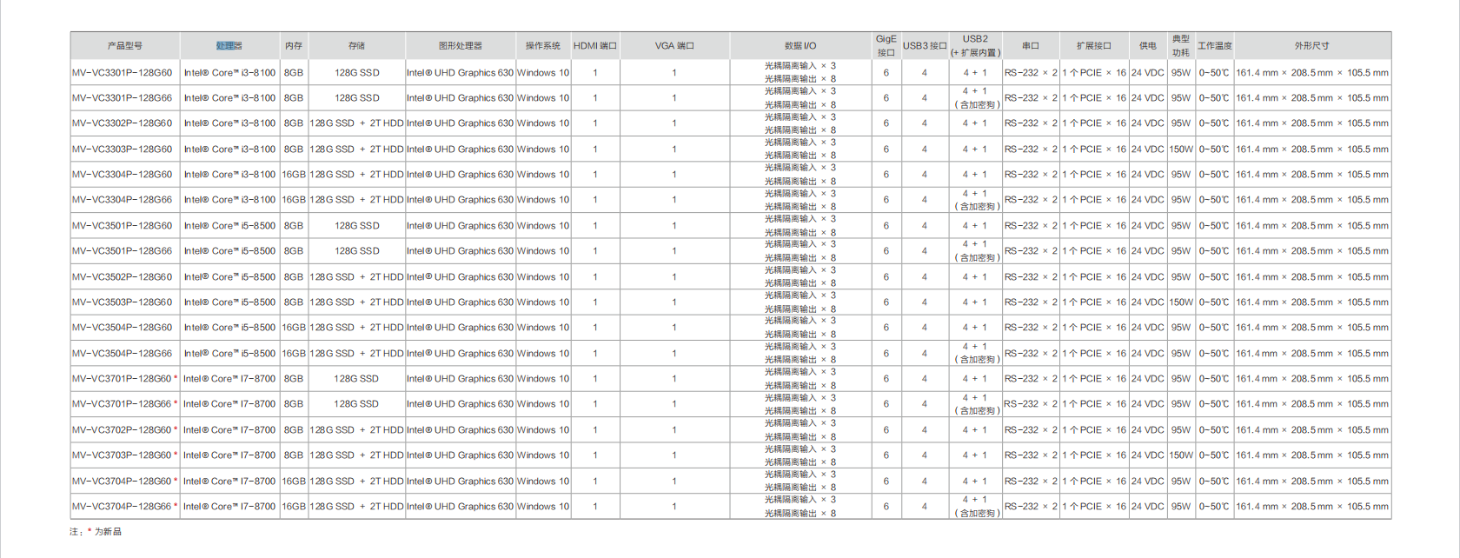The image size is (1460, 558).
Task: Click the 操作系统 column header
Action: tap(543, 46)
